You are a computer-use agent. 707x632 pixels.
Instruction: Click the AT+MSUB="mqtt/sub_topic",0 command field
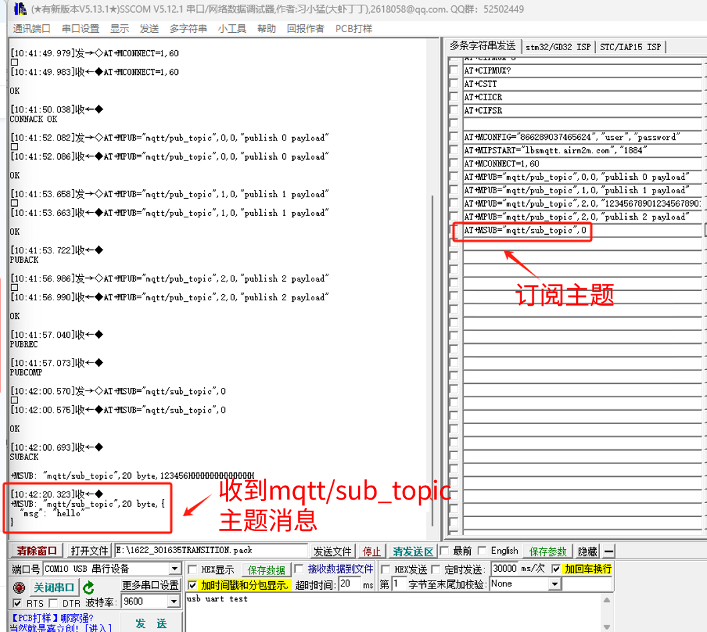tap(582, 230)
